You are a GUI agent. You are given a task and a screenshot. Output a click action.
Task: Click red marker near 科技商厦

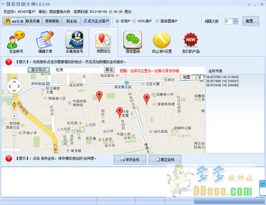120,112
